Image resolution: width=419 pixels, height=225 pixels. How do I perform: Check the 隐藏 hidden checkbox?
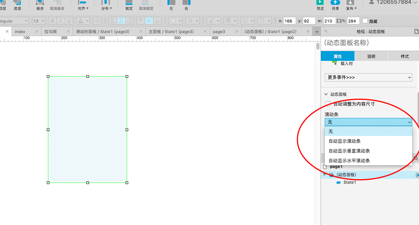pos(365,21)
